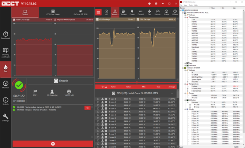Collapse DESKTOP node in HWMonitor tree
Viewport: 245px width, 148px height.
point(181,10)
